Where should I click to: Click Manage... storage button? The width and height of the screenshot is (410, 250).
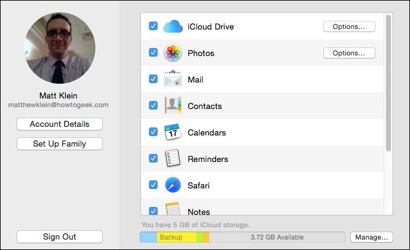(372, 237)
